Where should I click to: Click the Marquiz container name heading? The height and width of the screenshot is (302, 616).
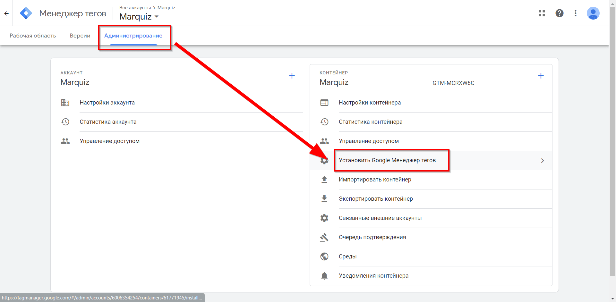point(334,82)
